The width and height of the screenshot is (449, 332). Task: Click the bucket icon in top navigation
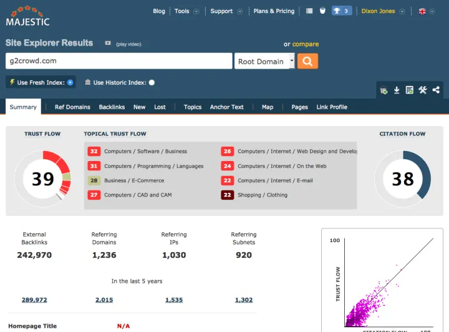pos(322,11)
